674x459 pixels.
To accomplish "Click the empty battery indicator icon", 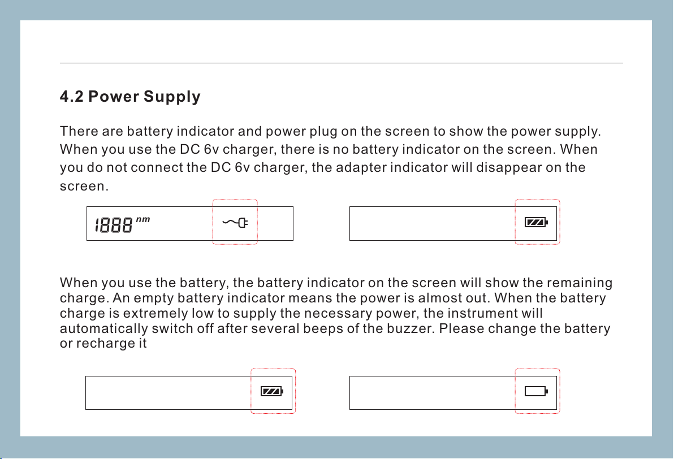I will pos(536,391).
